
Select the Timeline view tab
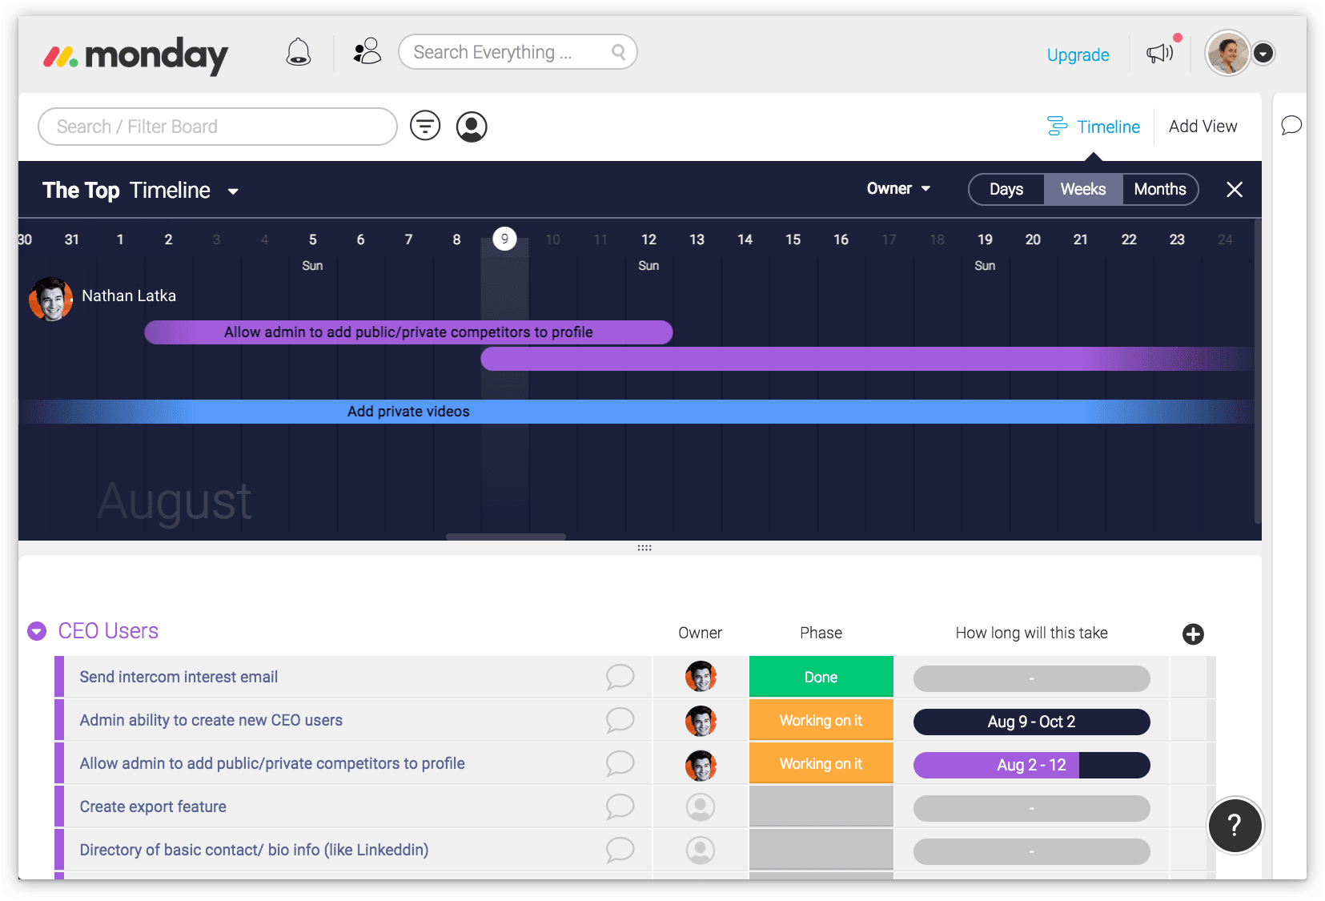pos(1094,127)
